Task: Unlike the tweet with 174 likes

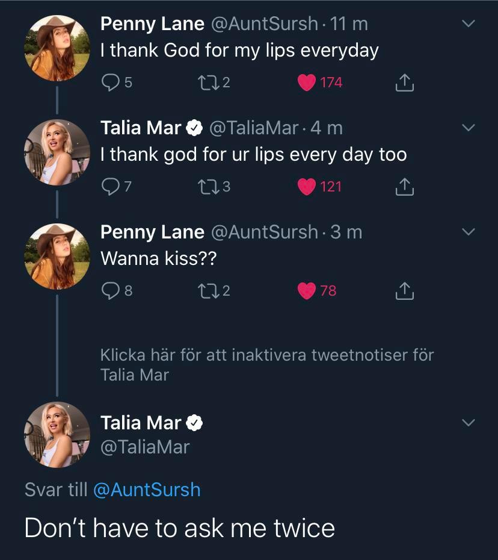Action: [x=307, y=82]
